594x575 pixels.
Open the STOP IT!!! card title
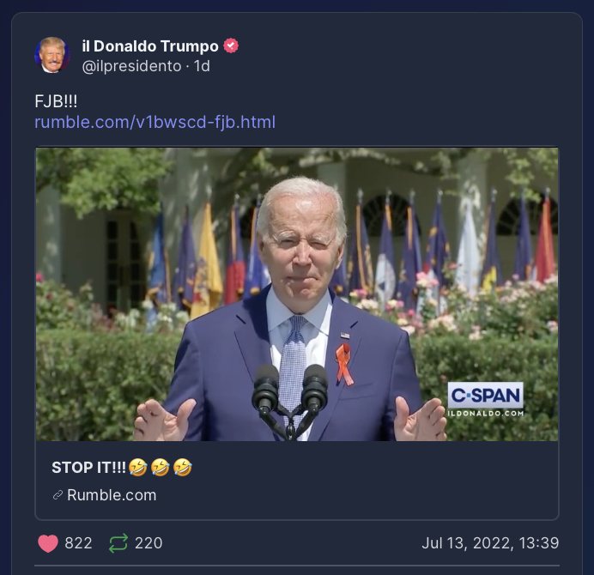88,468
